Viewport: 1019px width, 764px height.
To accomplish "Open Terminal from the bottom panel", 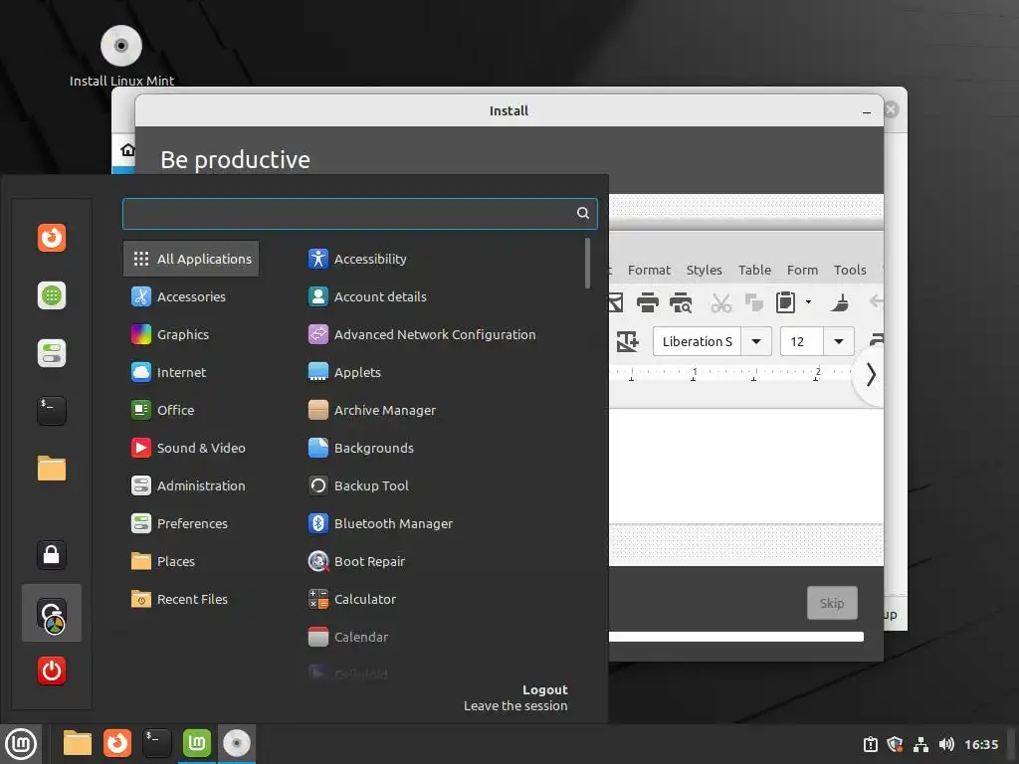I will click(x=156, y=744).
